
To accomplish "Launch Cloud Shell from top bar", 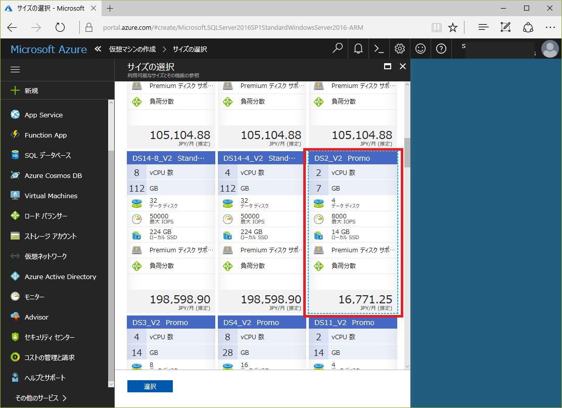I will 379,49.
